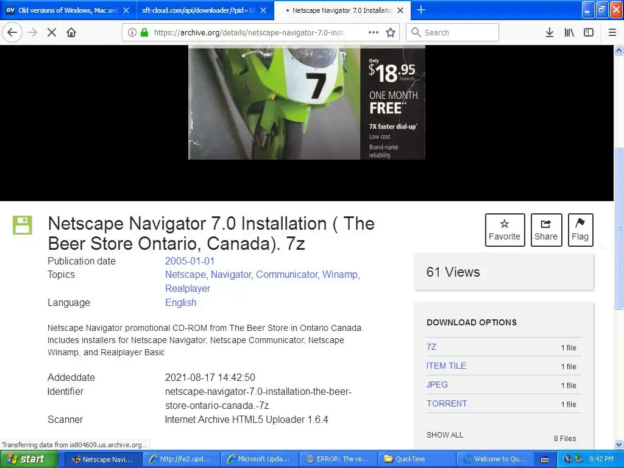Click the page scrollbar up arrow
The width and height of the screenshot is (624, 468).
tap(619, 50)
